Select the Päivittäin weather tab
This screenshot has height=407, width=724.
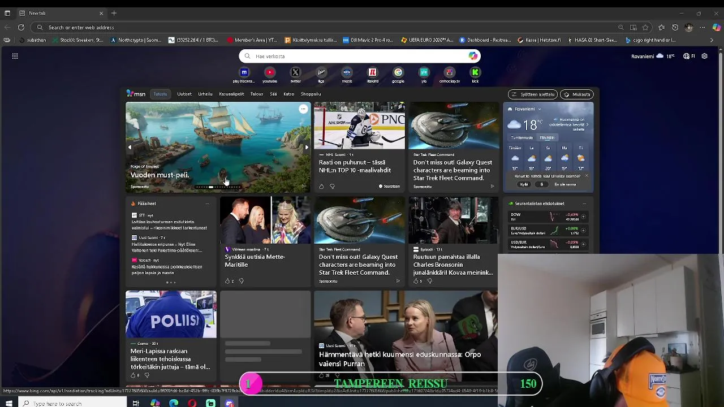pos(547,137)
